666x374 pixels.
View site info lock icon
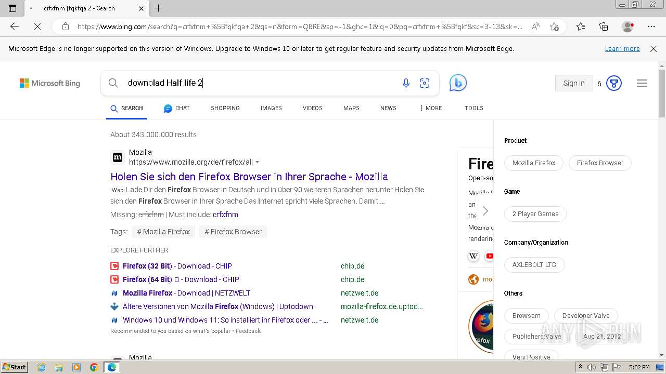coord(66,26)
